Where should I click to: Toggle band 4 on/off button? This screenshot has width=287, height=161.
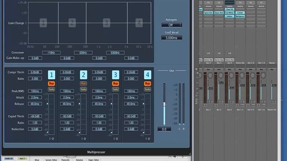(x=148, y=75)
